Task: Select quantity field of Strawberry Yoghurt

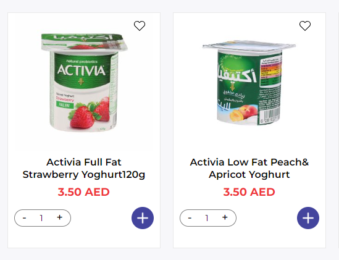Action: 41,218
